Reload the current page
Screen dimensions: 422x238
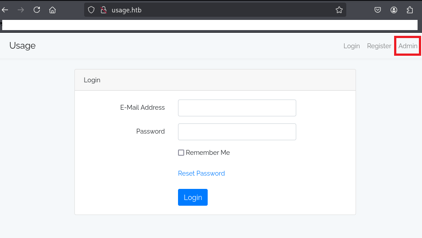tap(37, 10)
